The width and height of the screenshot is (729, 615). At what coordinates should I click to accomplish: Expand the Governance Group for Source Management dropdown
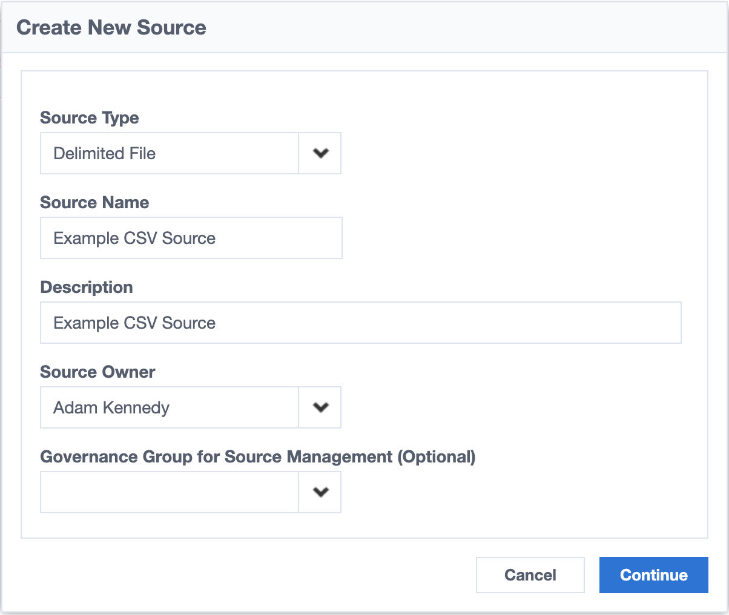(170, 492)
